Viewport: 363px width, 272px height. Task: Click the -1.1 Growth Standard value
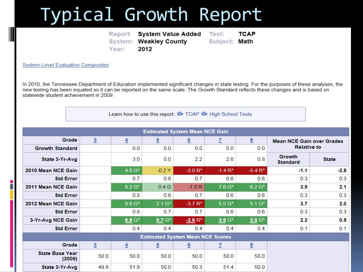[x=303, y=170]
